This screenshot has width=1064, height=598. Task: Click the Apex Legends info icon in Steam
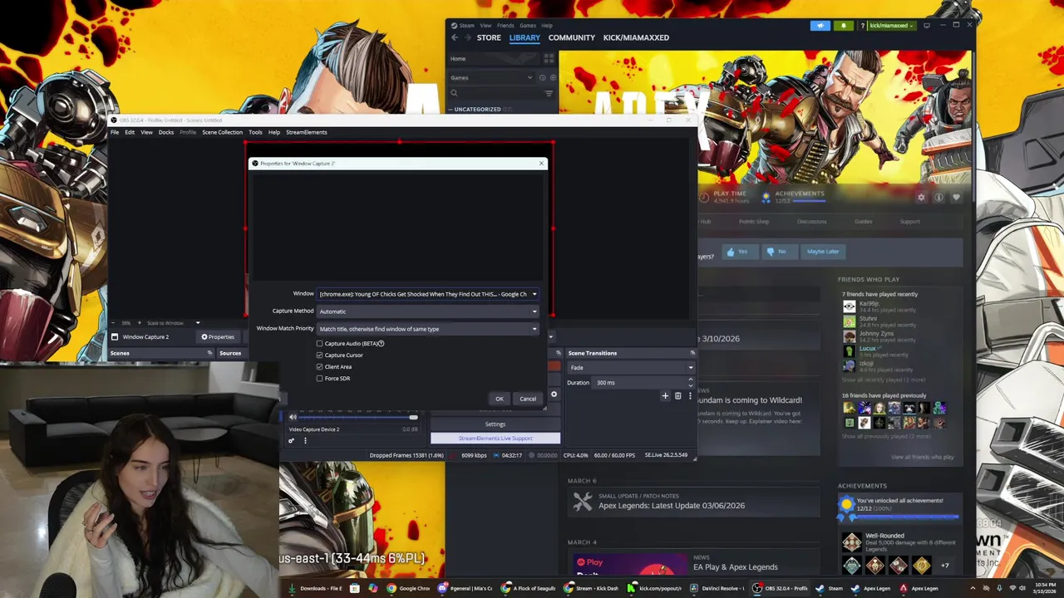[x=938, y=197]
